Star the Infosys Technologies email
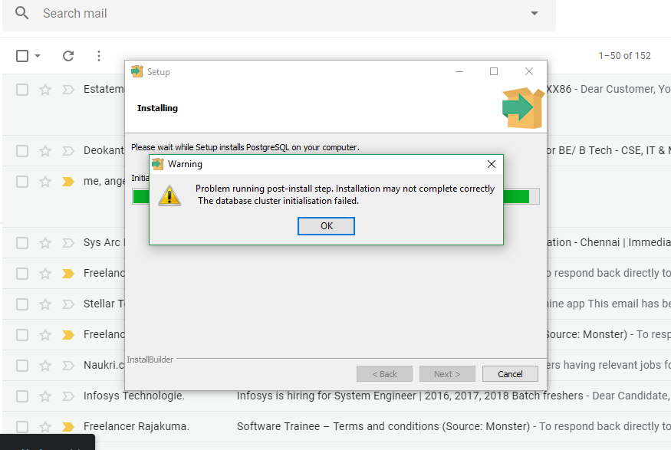Screen dimensions: 671x450 click(x=45, y=396)
